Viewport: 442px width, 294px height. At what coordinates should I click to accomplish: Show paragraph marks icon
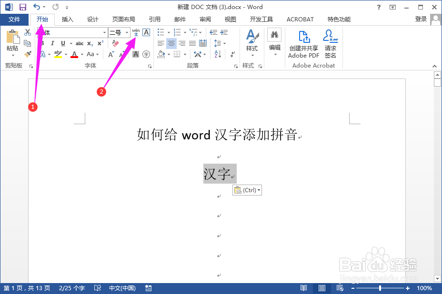[232, 54]
